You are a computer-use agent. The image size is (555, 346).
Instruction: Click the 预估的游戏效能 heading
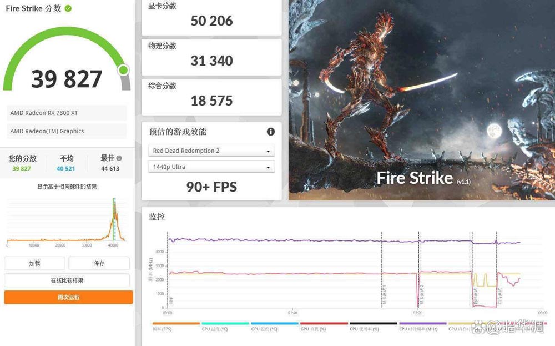pyautogui.click(x=178, y=132)
